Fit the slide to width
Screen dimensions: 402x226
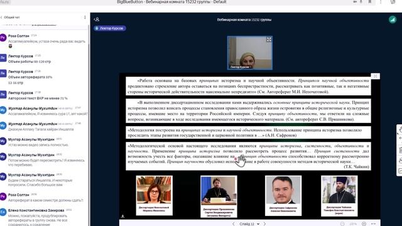(373, 224)
